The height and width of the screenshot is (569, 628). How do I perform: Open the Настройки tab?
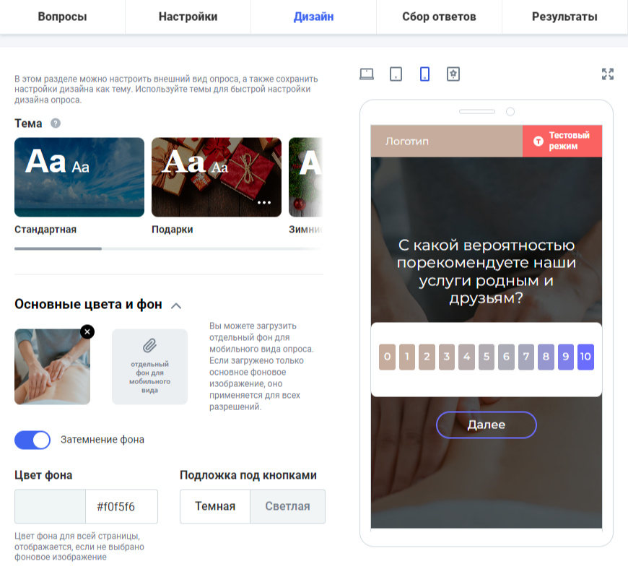188,17
